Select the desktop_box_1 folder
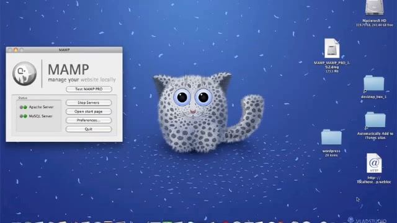 click(x=373, y=84)
